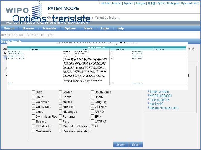201x150 pixels.
Task: Tick the Costa Rica checkbox
Action: [33, 106]
